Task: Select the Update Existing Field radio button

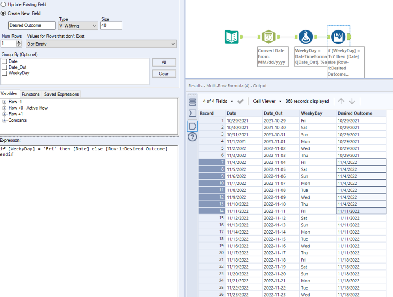Action: [x=4, y=5]
